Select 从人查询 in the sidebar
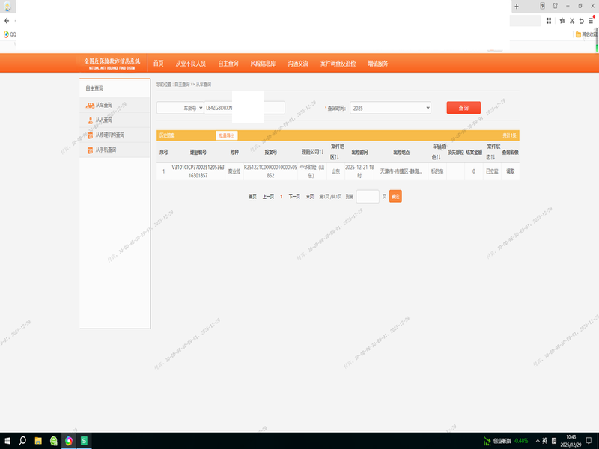Image resolution: width=599 pixels, height=449 pixels. [103, 120]
